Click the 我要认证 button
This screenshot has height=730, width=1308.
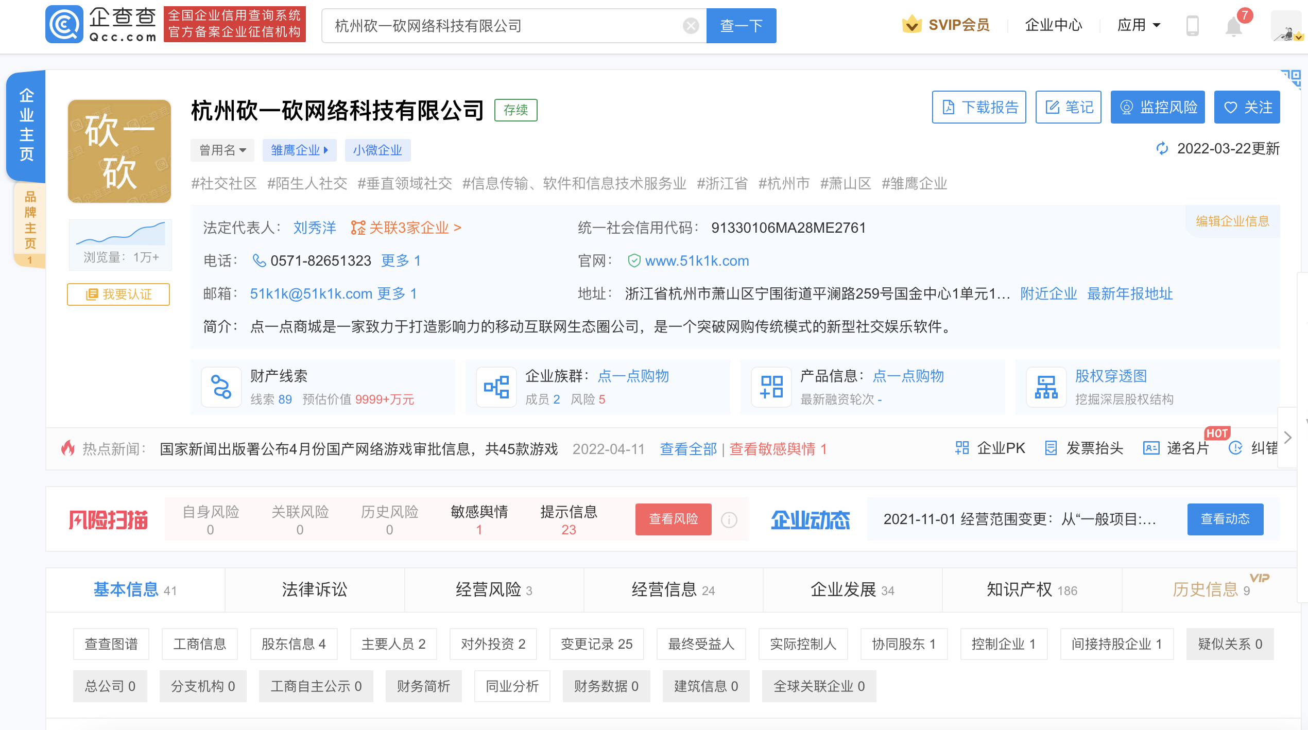coord(118,294)
